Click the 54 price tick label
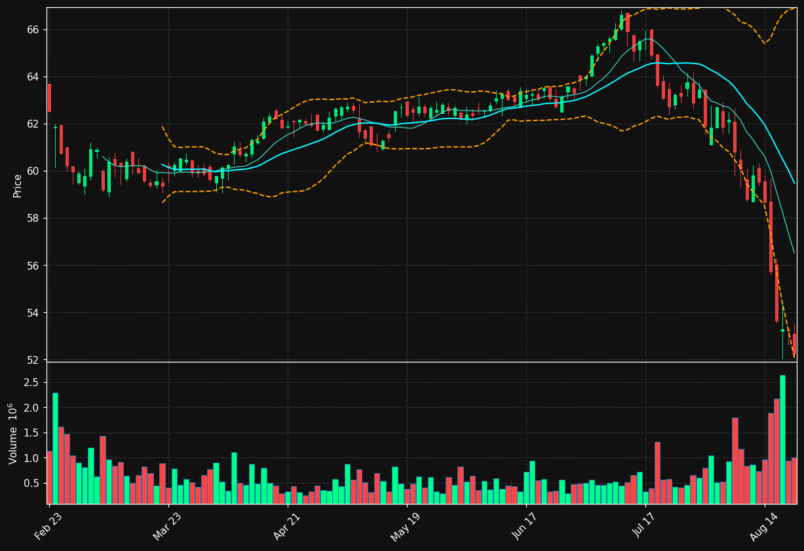Image resolution: width=804 pixels, height=551 pixels. 33,313
